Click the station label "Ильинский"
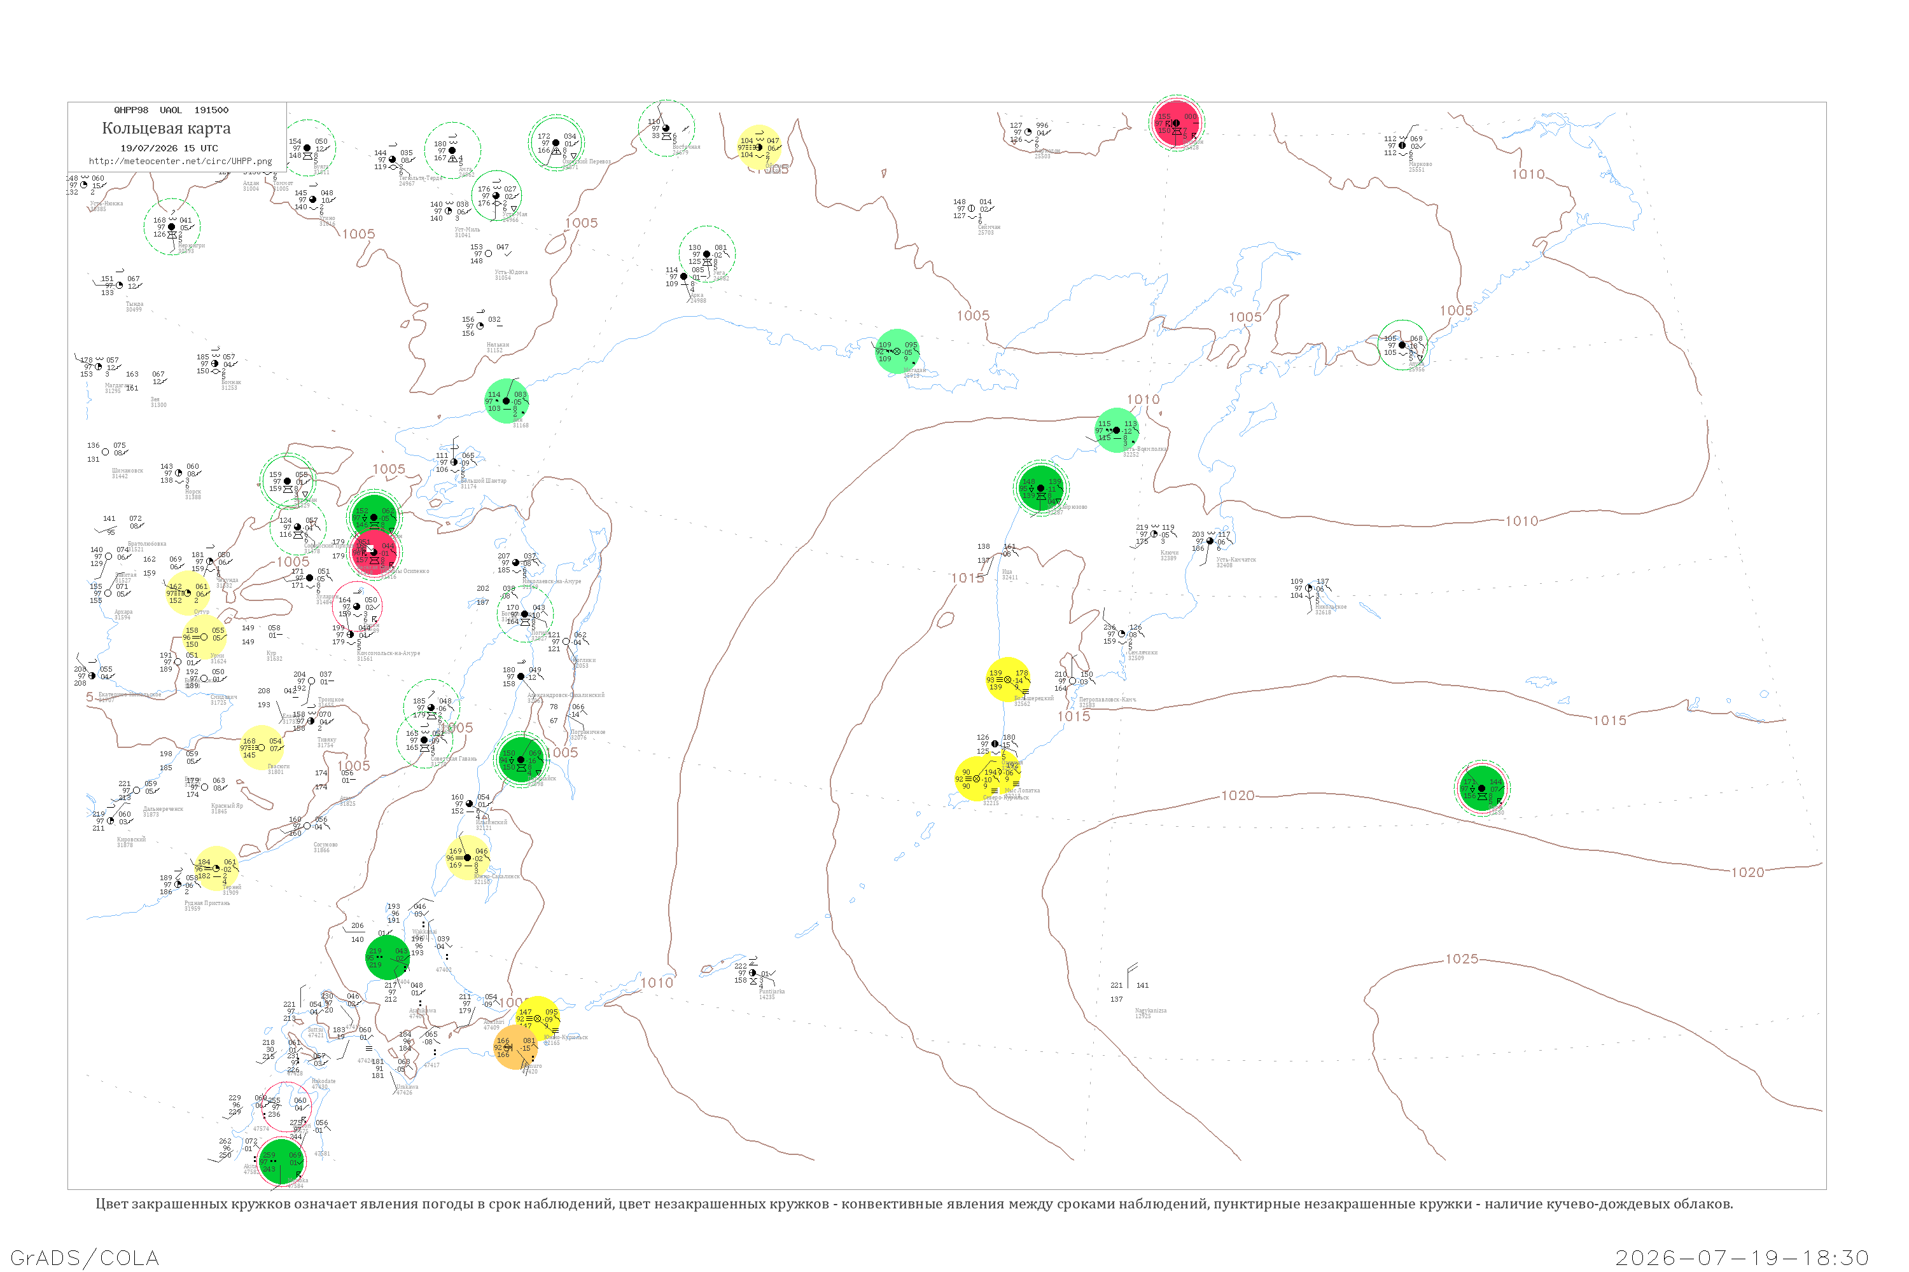This screenshot has height=1272, width=1909. pos(491,822)
